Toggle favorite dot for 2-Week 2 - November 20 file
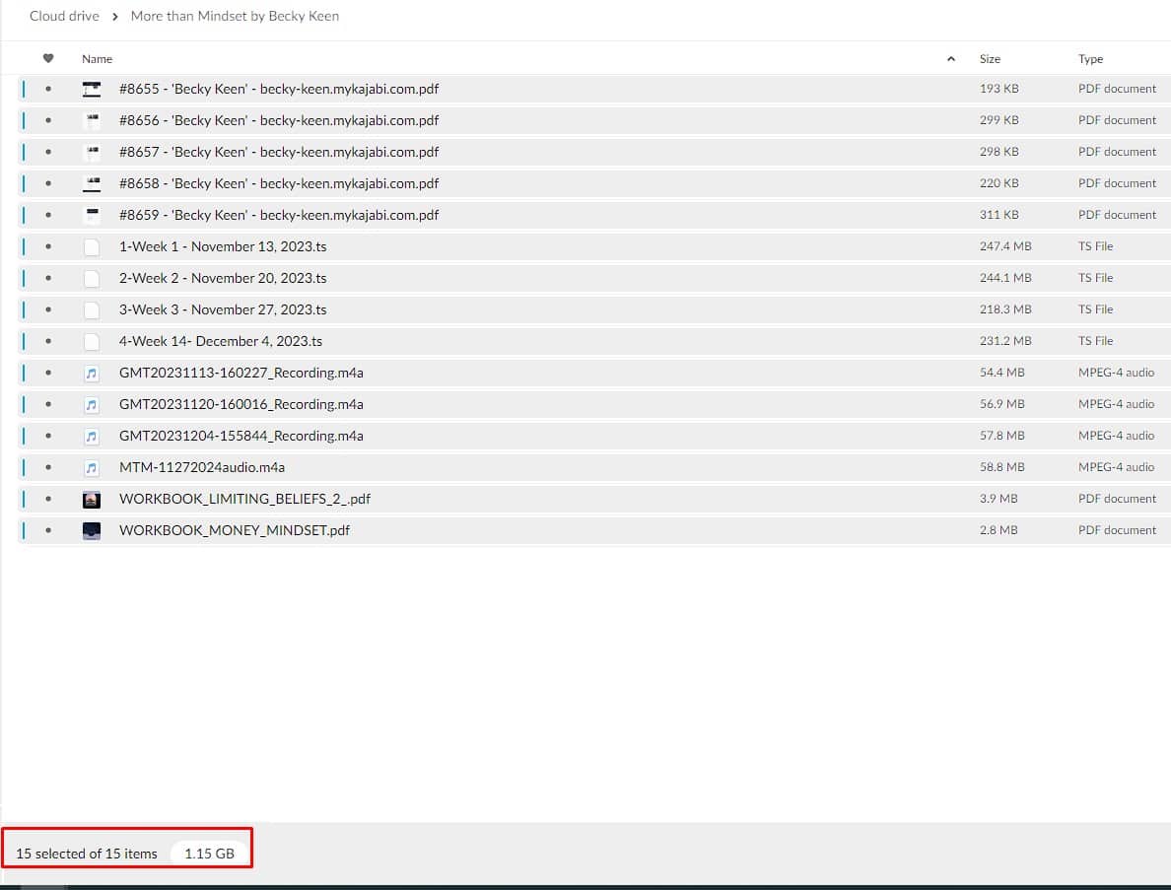 pos(48,278)
